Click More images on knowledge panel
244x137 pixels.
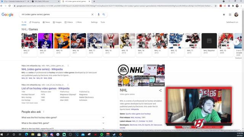pos(157,84)
